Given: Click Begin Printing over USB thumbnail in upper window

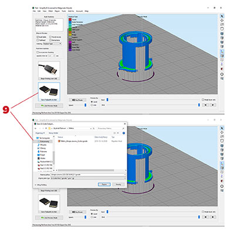Looking at the screenshot, I should pyautogui.click(x=49, y=70).
